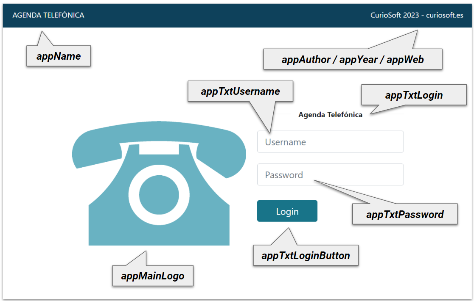Screen dimensions: 474x301
Task: Click the appTxtPassword callout label
Action: tap(405, 215)
